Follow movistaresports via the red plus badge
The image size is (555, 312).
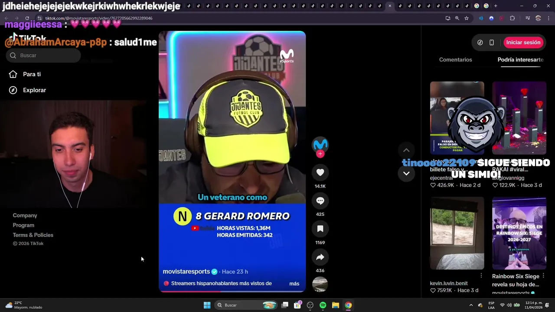(x=320, y=154)
